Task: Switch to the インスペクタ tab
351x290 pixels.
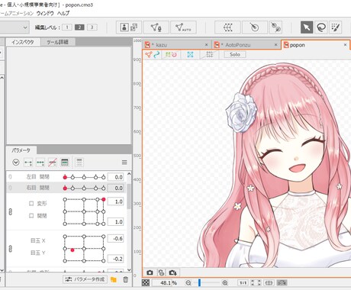Action: (23, 42)
